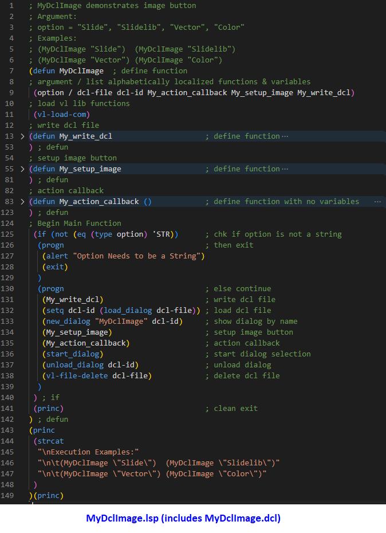Image resolution: width=386 pixels, height=533 pixels.
Task: Click the '; Examples:' comment on line 4
Action: click(x=53, y=38)
